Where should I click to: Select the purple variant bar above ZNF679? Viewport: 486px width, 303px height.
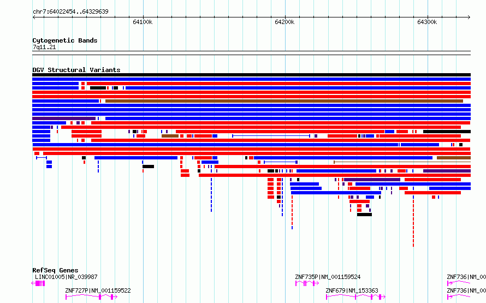coord(372,180)
